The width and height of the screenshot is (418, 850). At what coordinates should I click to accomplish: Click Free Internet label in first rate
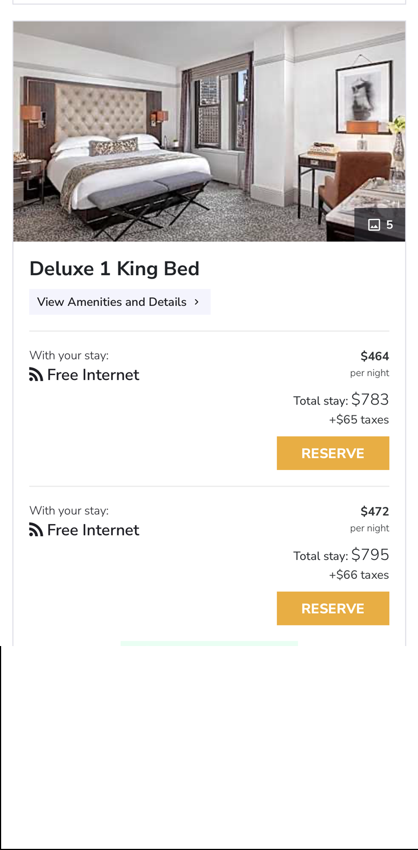coord(93,375)
